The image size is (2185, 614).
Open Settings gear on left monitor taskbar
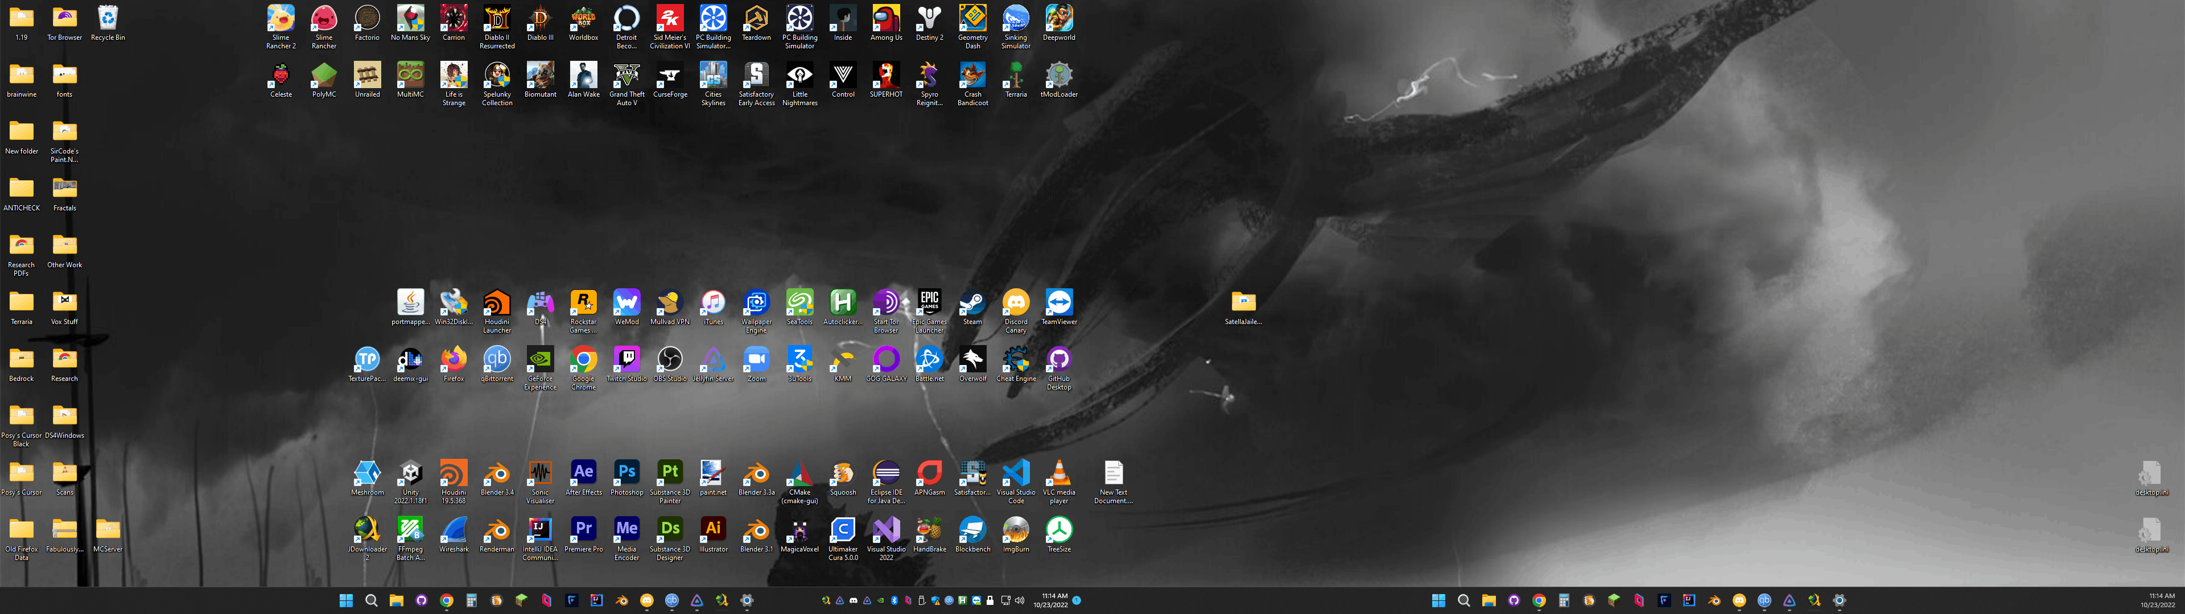747,600
